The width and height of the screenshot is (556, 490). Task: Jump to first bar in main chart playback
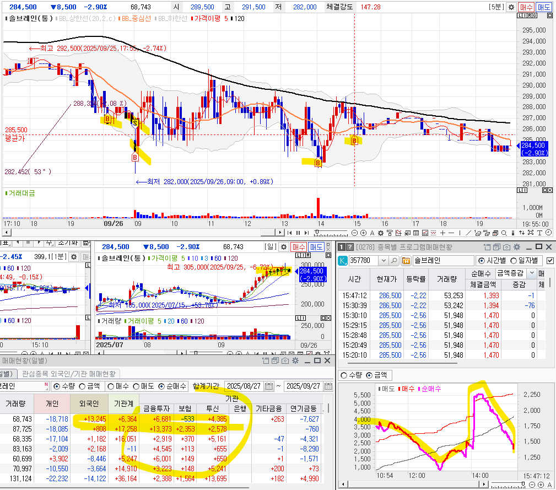(x=289, y=233)
